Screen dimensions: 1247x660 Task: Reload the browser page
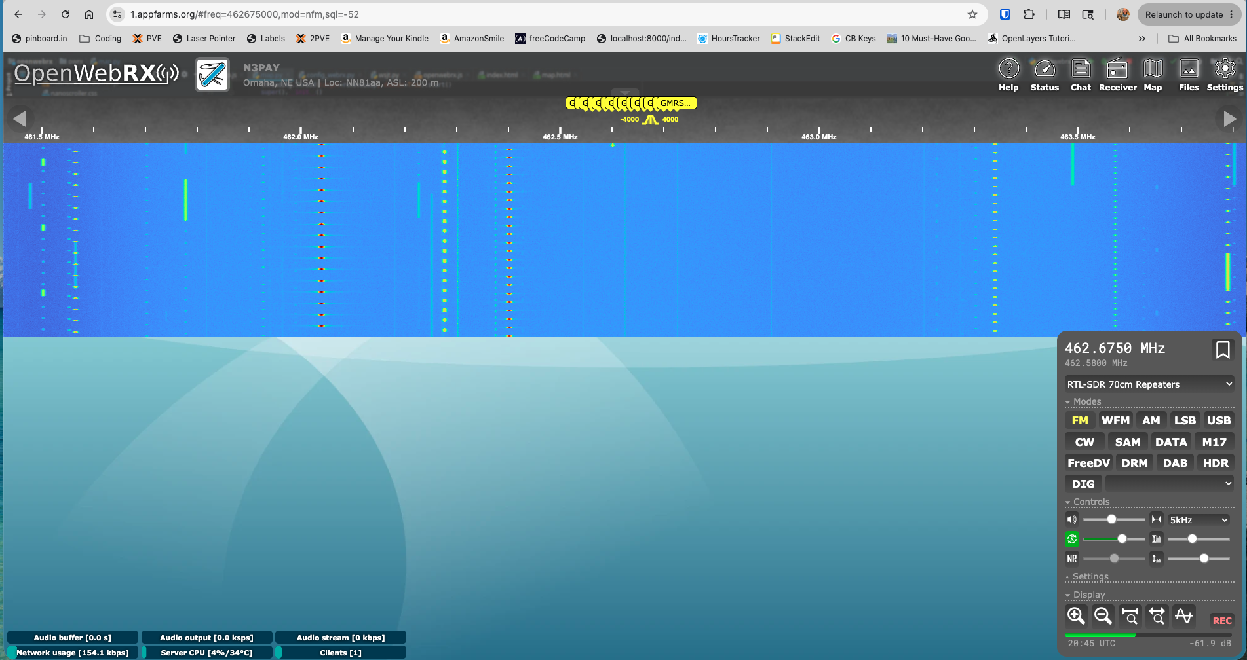click(66, 14)
